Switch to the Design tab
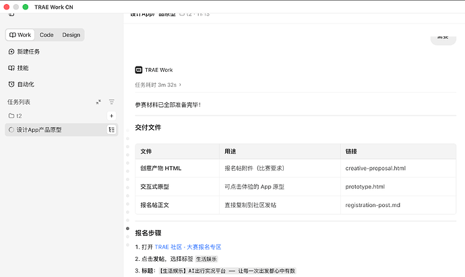 pyautogui.click(x=71, y=35)
